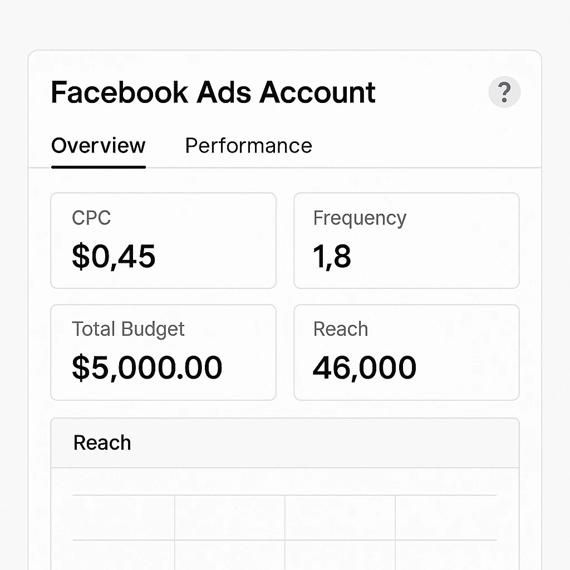Click the top-left cell of the Reach chart grid

(x=124, y=518)
